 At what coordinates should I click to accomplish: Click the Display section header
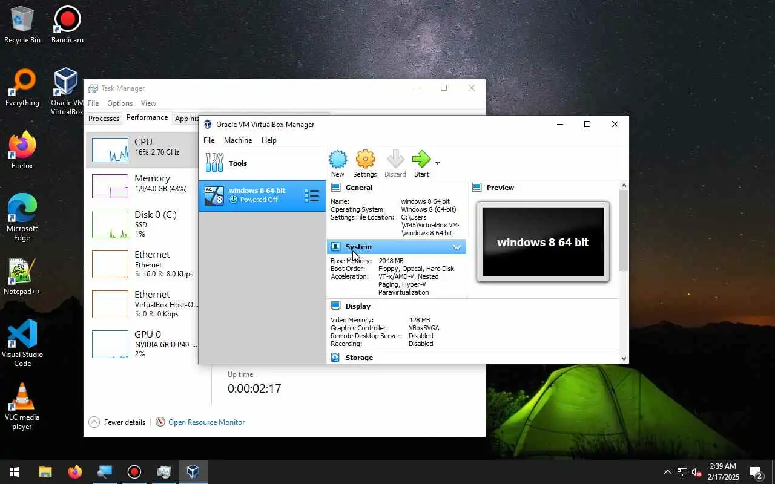[x=358, y=306]
